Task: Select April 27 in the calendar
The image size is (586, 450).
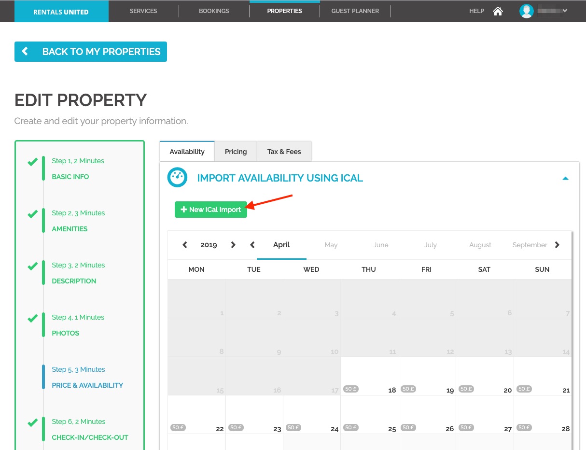Action: click(485, 415)
